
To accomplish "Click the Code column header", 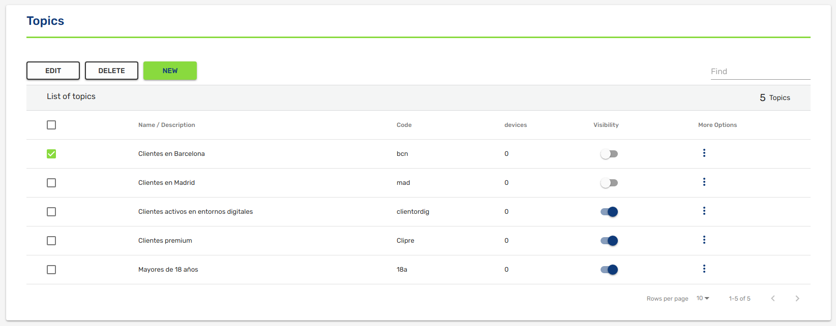I will click(x=404, y=125).
